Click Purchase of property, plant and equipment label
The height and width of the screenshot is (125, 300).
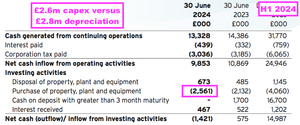coord(76,91)
